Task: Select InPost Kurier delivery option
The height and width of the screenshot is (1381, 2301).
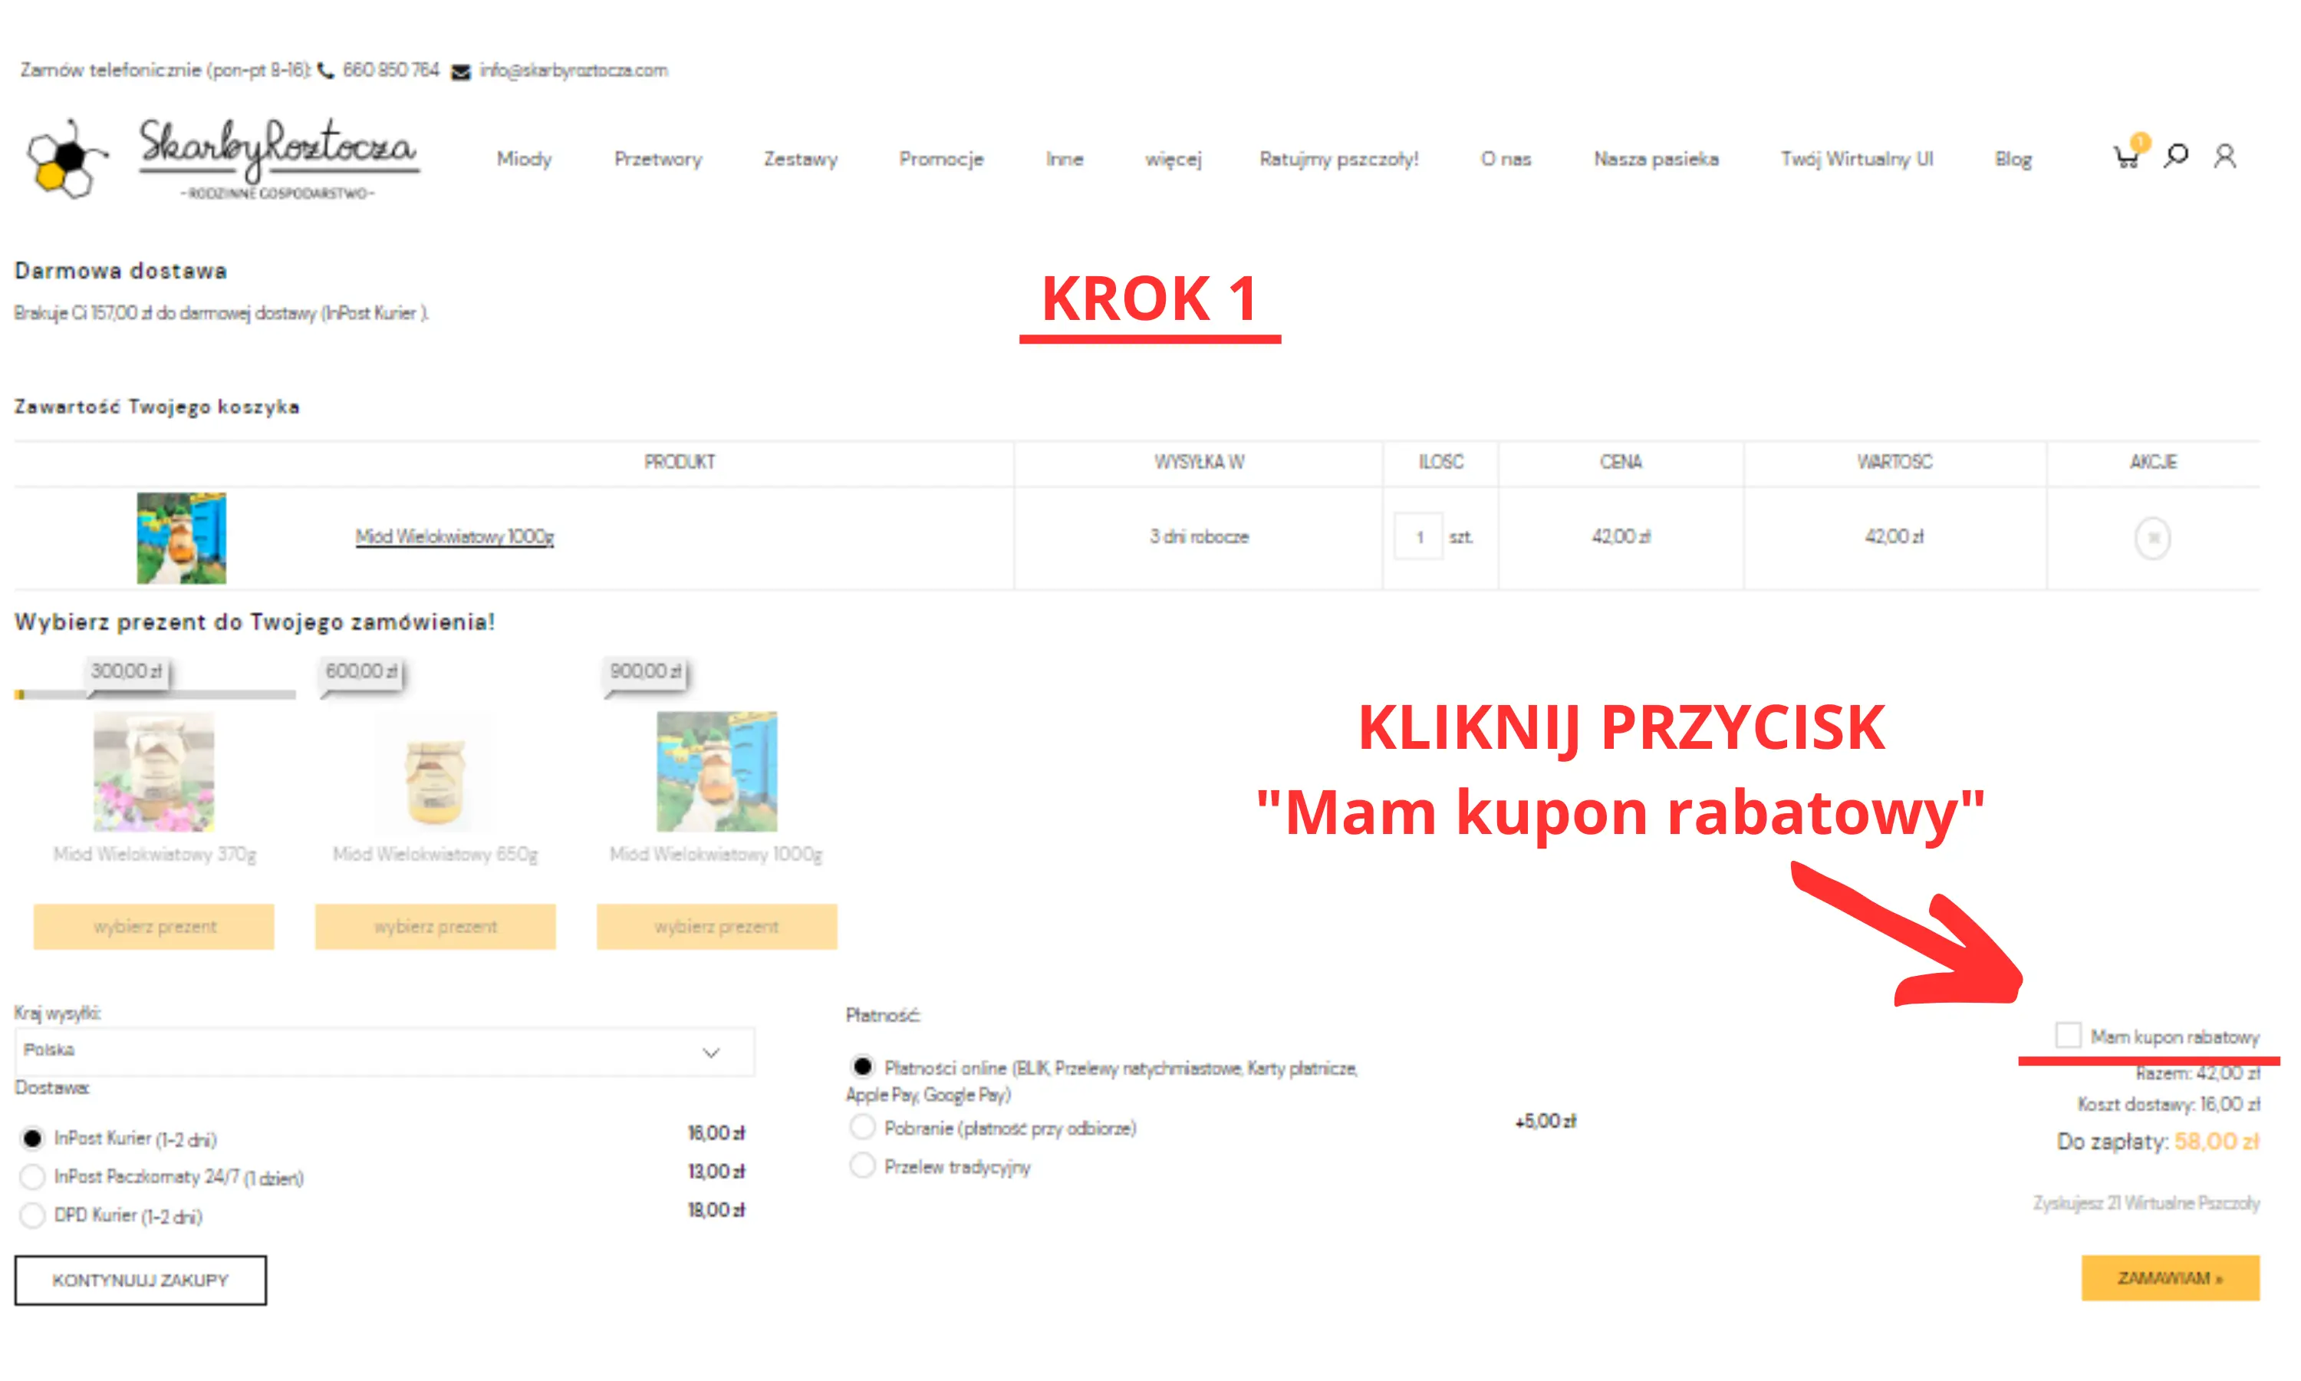Action: pos(32,1138)
